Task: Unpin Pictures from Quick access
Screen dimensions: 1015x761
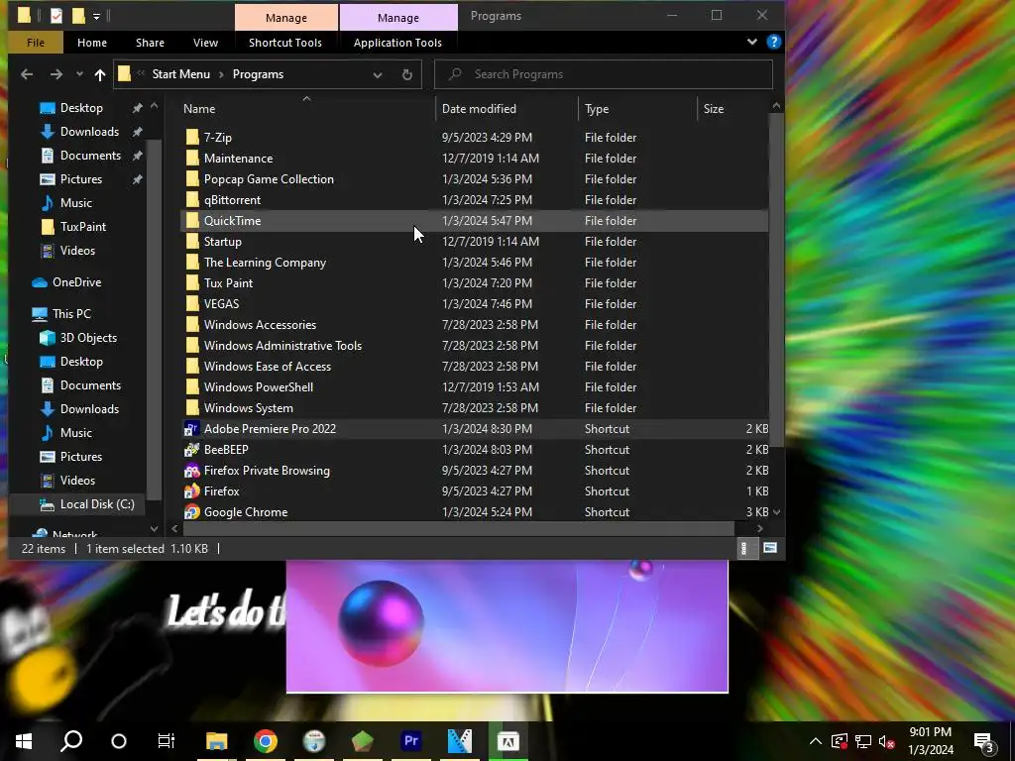Action: (x=137, y=179)
